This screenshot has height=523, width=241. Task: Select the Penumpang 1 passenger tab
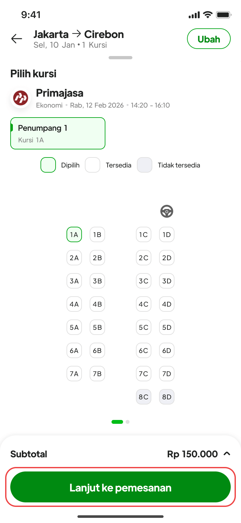[x=58, y=133]
